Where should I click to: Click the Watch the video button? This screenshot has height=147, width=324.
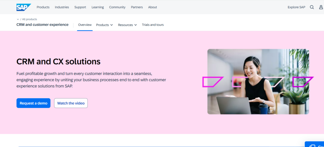71,103
